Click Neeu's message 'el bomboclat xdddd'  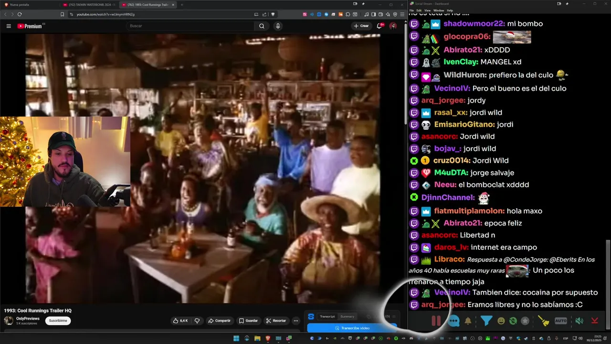[x=494, y=184]
